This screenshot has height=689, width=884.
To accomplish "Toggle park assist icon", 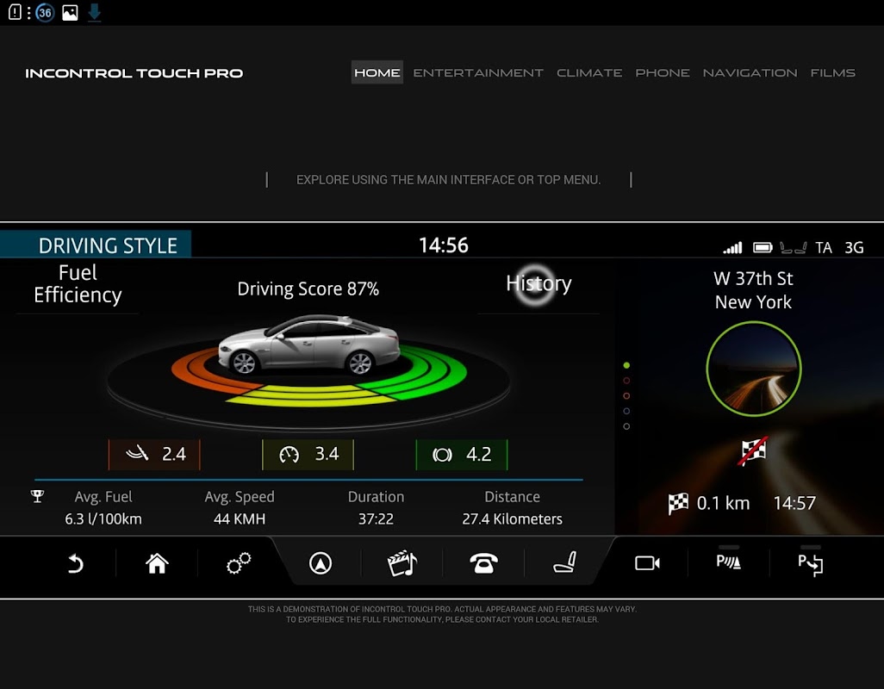I will (x=810, y=565).
